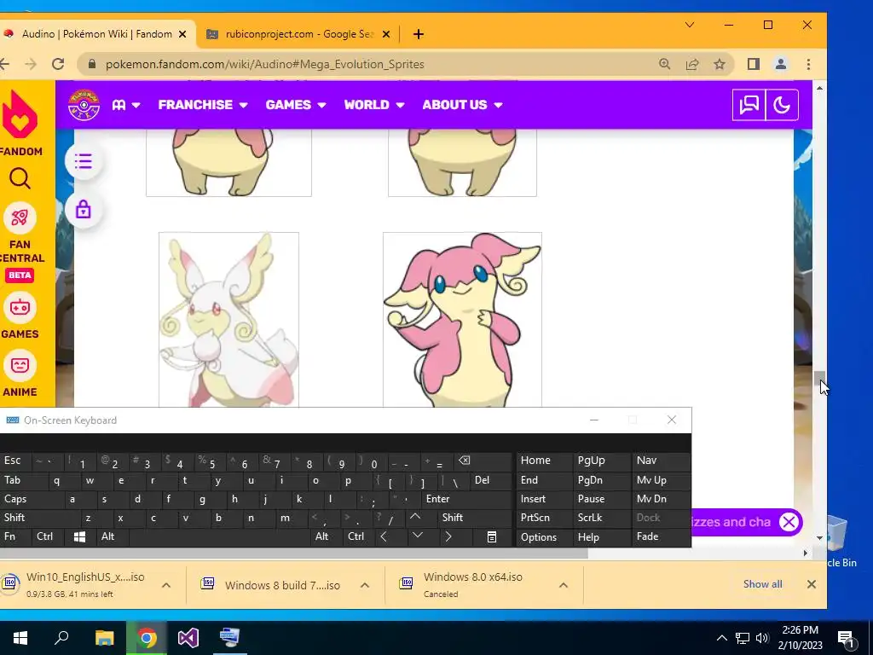Viewport: 873px width, 655px height.
Task: Open the table of contents list icon
Action: [x=84, y=161]
